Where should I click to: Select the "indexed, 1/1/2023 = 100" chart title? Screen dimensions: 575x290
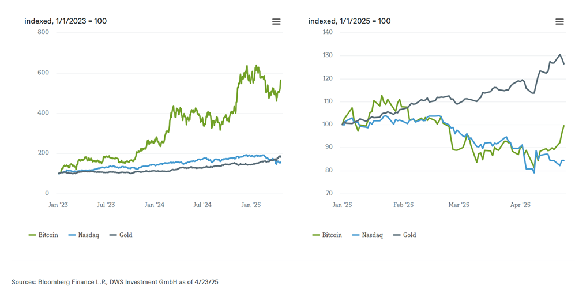coord(65,21)
